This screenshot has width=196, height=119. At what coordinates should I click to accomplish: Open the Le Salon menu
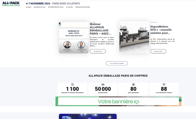tap(28, 7)
